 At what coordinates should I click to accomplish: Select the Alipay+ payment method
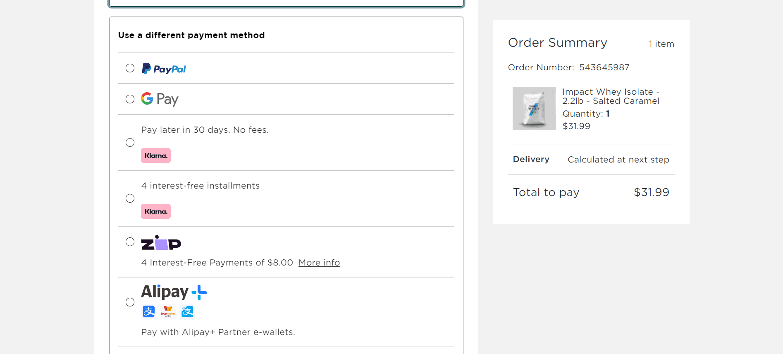[130, 302]
